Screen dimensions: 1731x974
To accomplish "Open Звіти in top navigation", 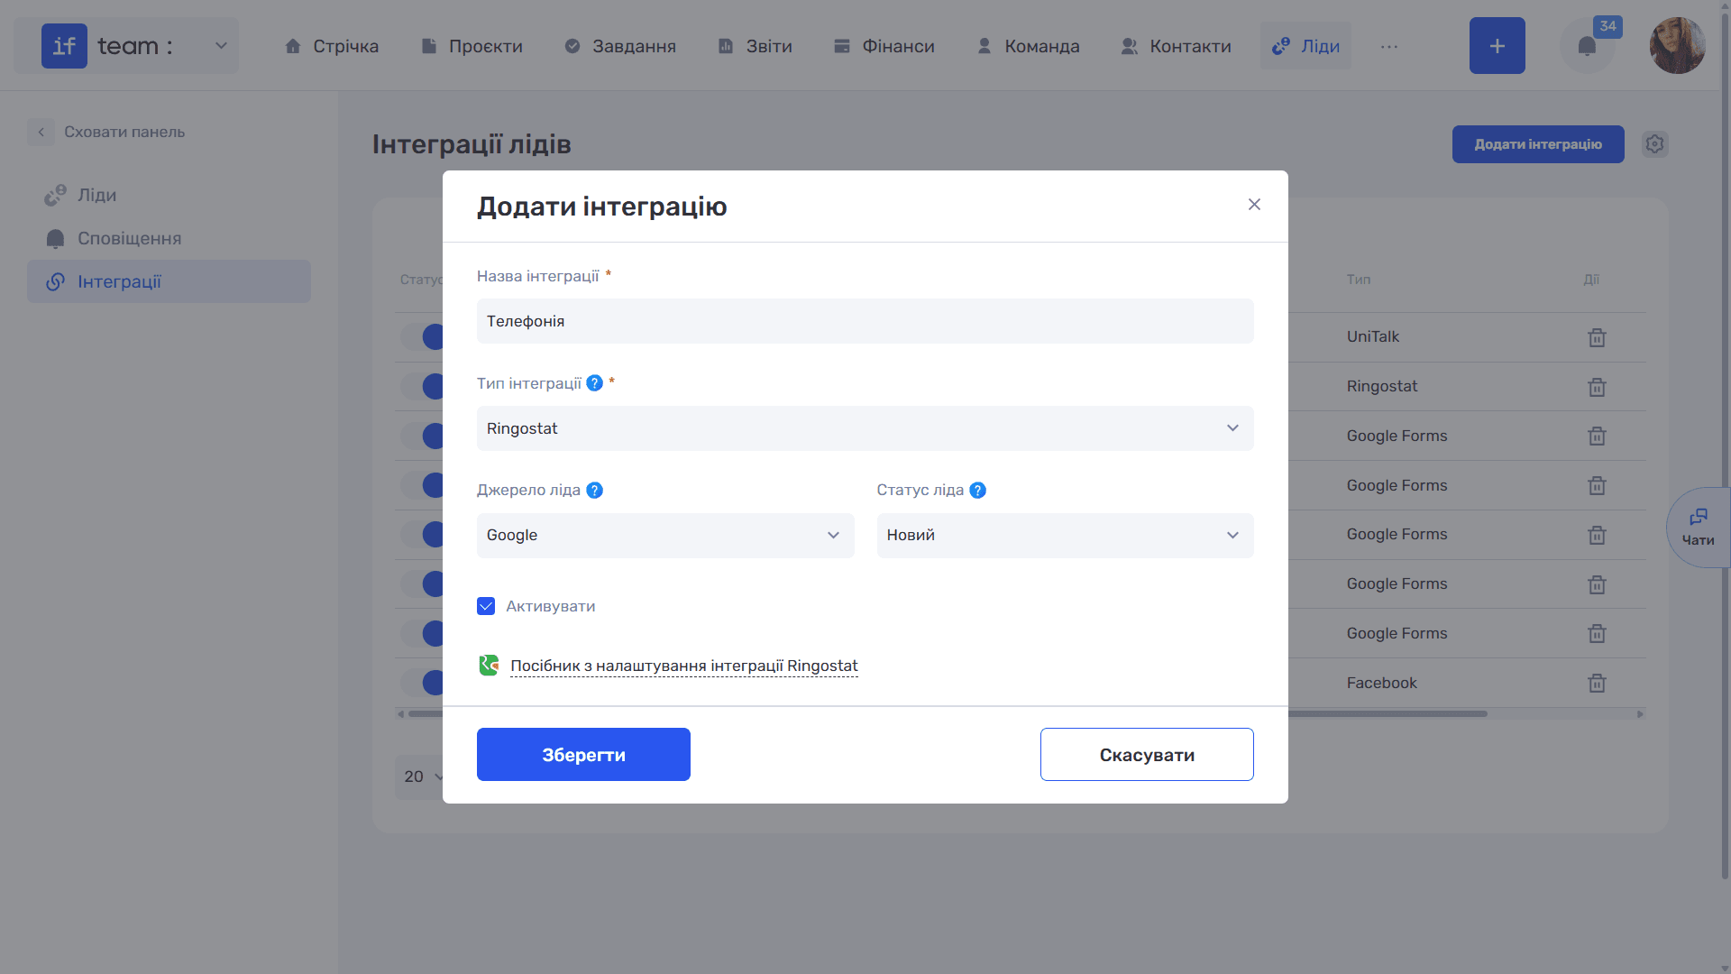I will point(755,46).
